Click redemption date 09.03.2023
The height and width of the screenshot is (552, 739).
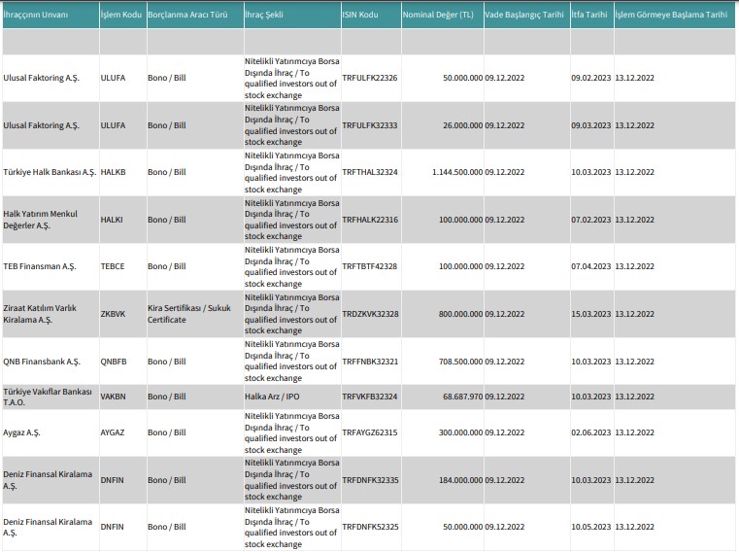click(x=591, y=125)
